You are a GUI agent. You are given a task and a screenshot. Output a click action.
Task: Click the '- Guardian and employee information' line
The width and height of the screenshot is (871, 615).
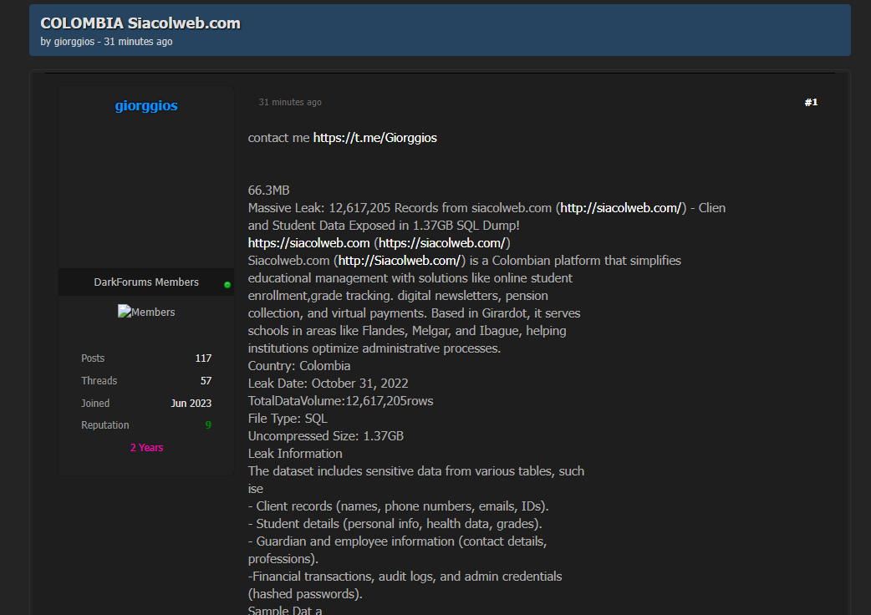tap(398, 541)
